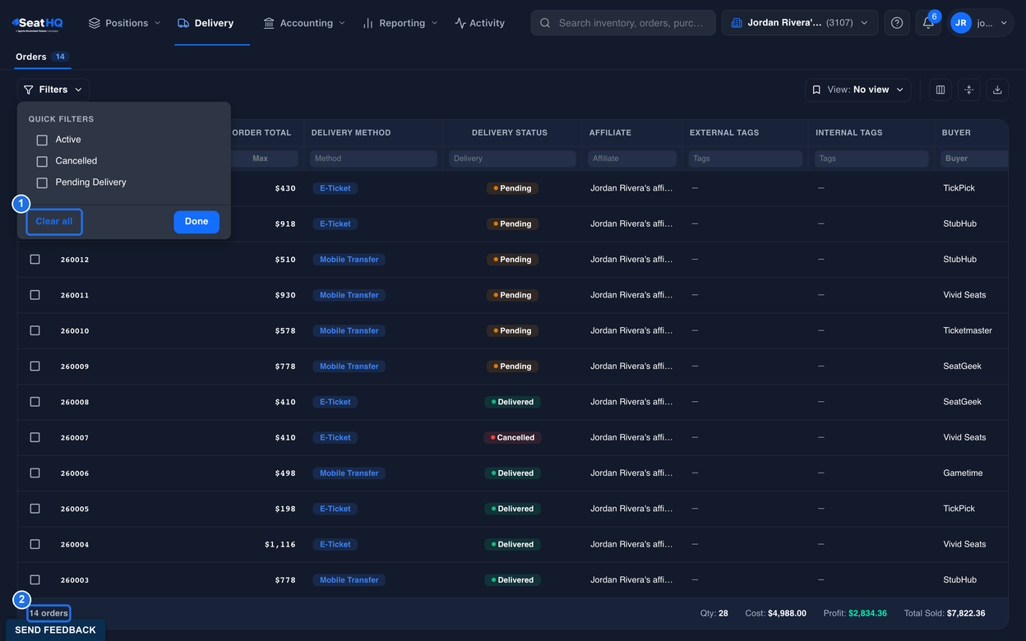Click the Internal Tags filter field
The width and height of the screenshot is (1026, 641).
tap(872, 159)
